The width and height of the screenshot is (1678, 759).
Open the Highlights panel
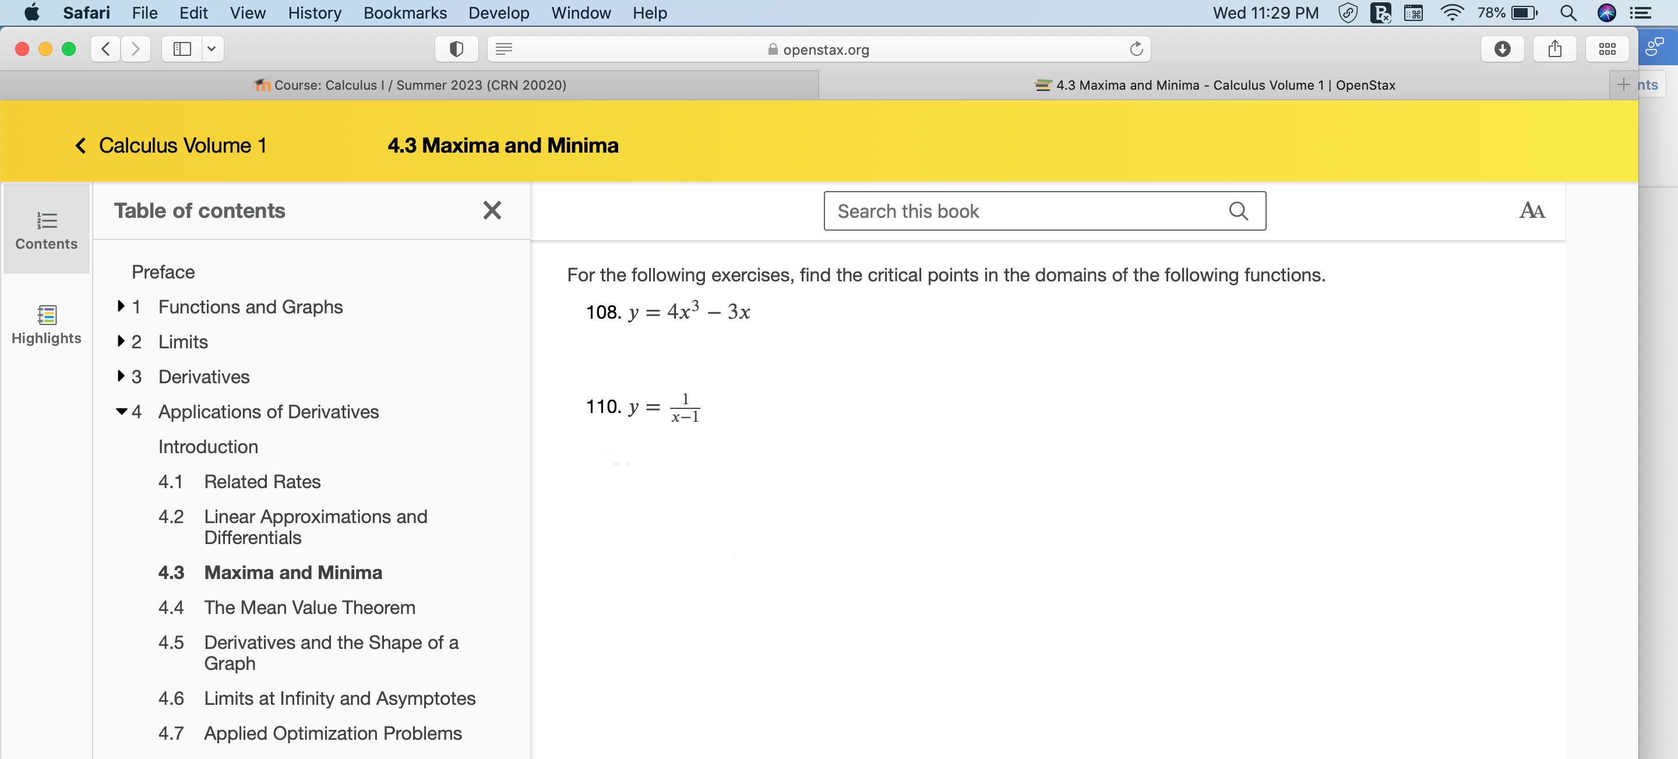46,324
